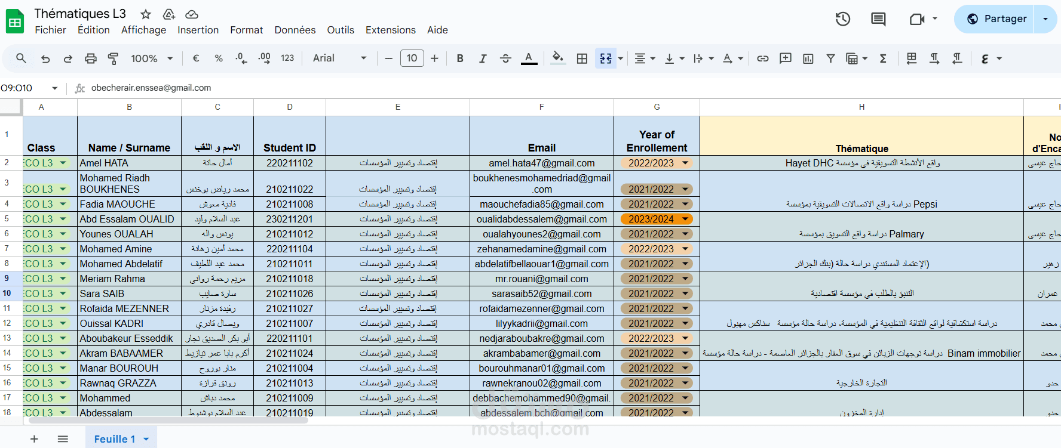This screenshot has width=1061, height=448.
Task: Open the borders tool icon
Action: (x=582, y=58)
